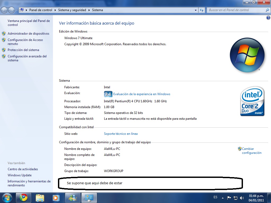Image resolution: width=271 pixels, height=203 pixels.
Task: Open Configuración de Acceso remoto
Action: point(25,42)
